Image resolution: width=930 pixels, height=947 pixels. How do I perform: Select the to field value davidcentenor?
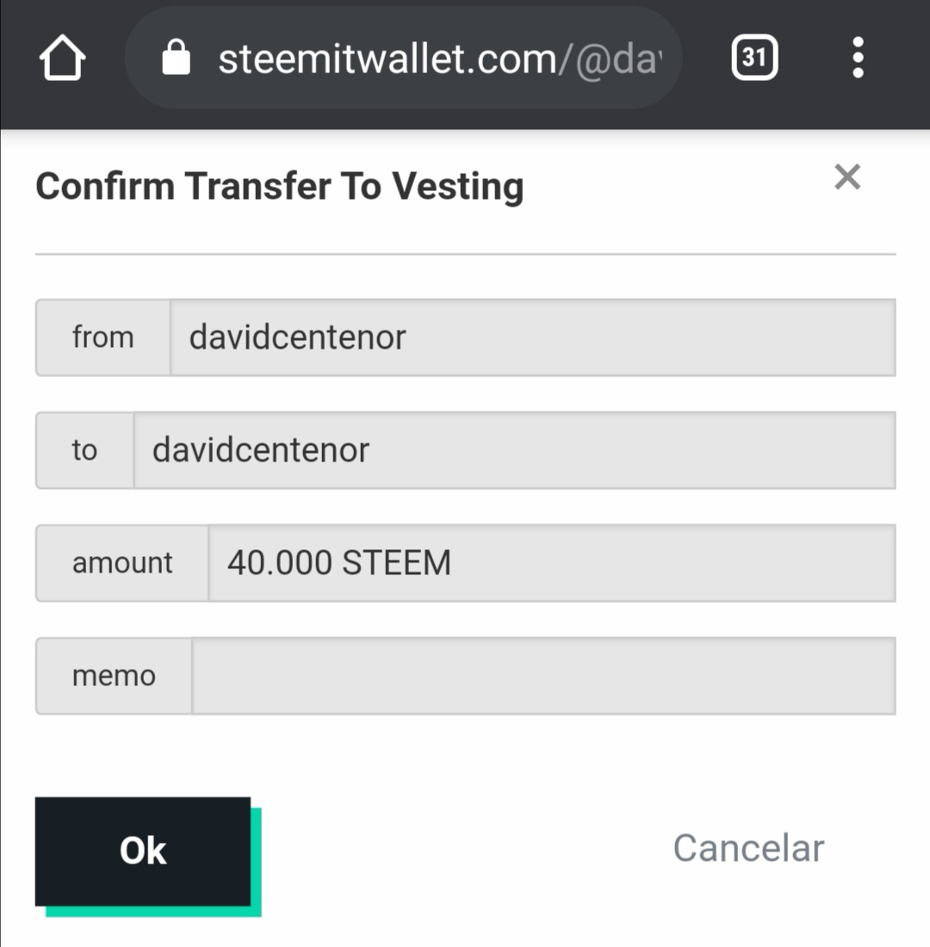514,450
